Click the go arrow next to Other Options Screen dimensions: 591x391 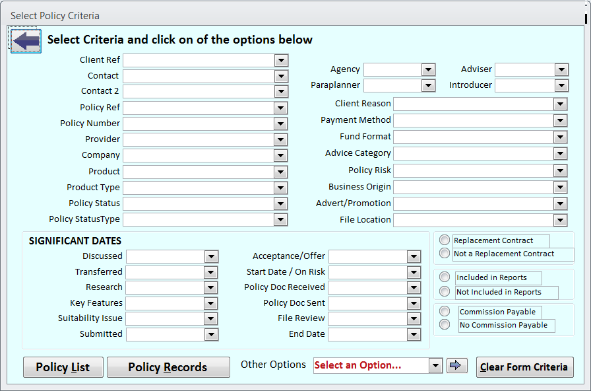pos(456,365)
